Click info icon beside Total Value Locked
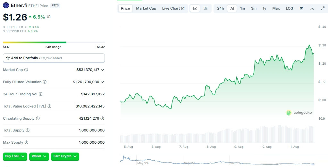Screen dimensions: 328x167 (49, 106)
